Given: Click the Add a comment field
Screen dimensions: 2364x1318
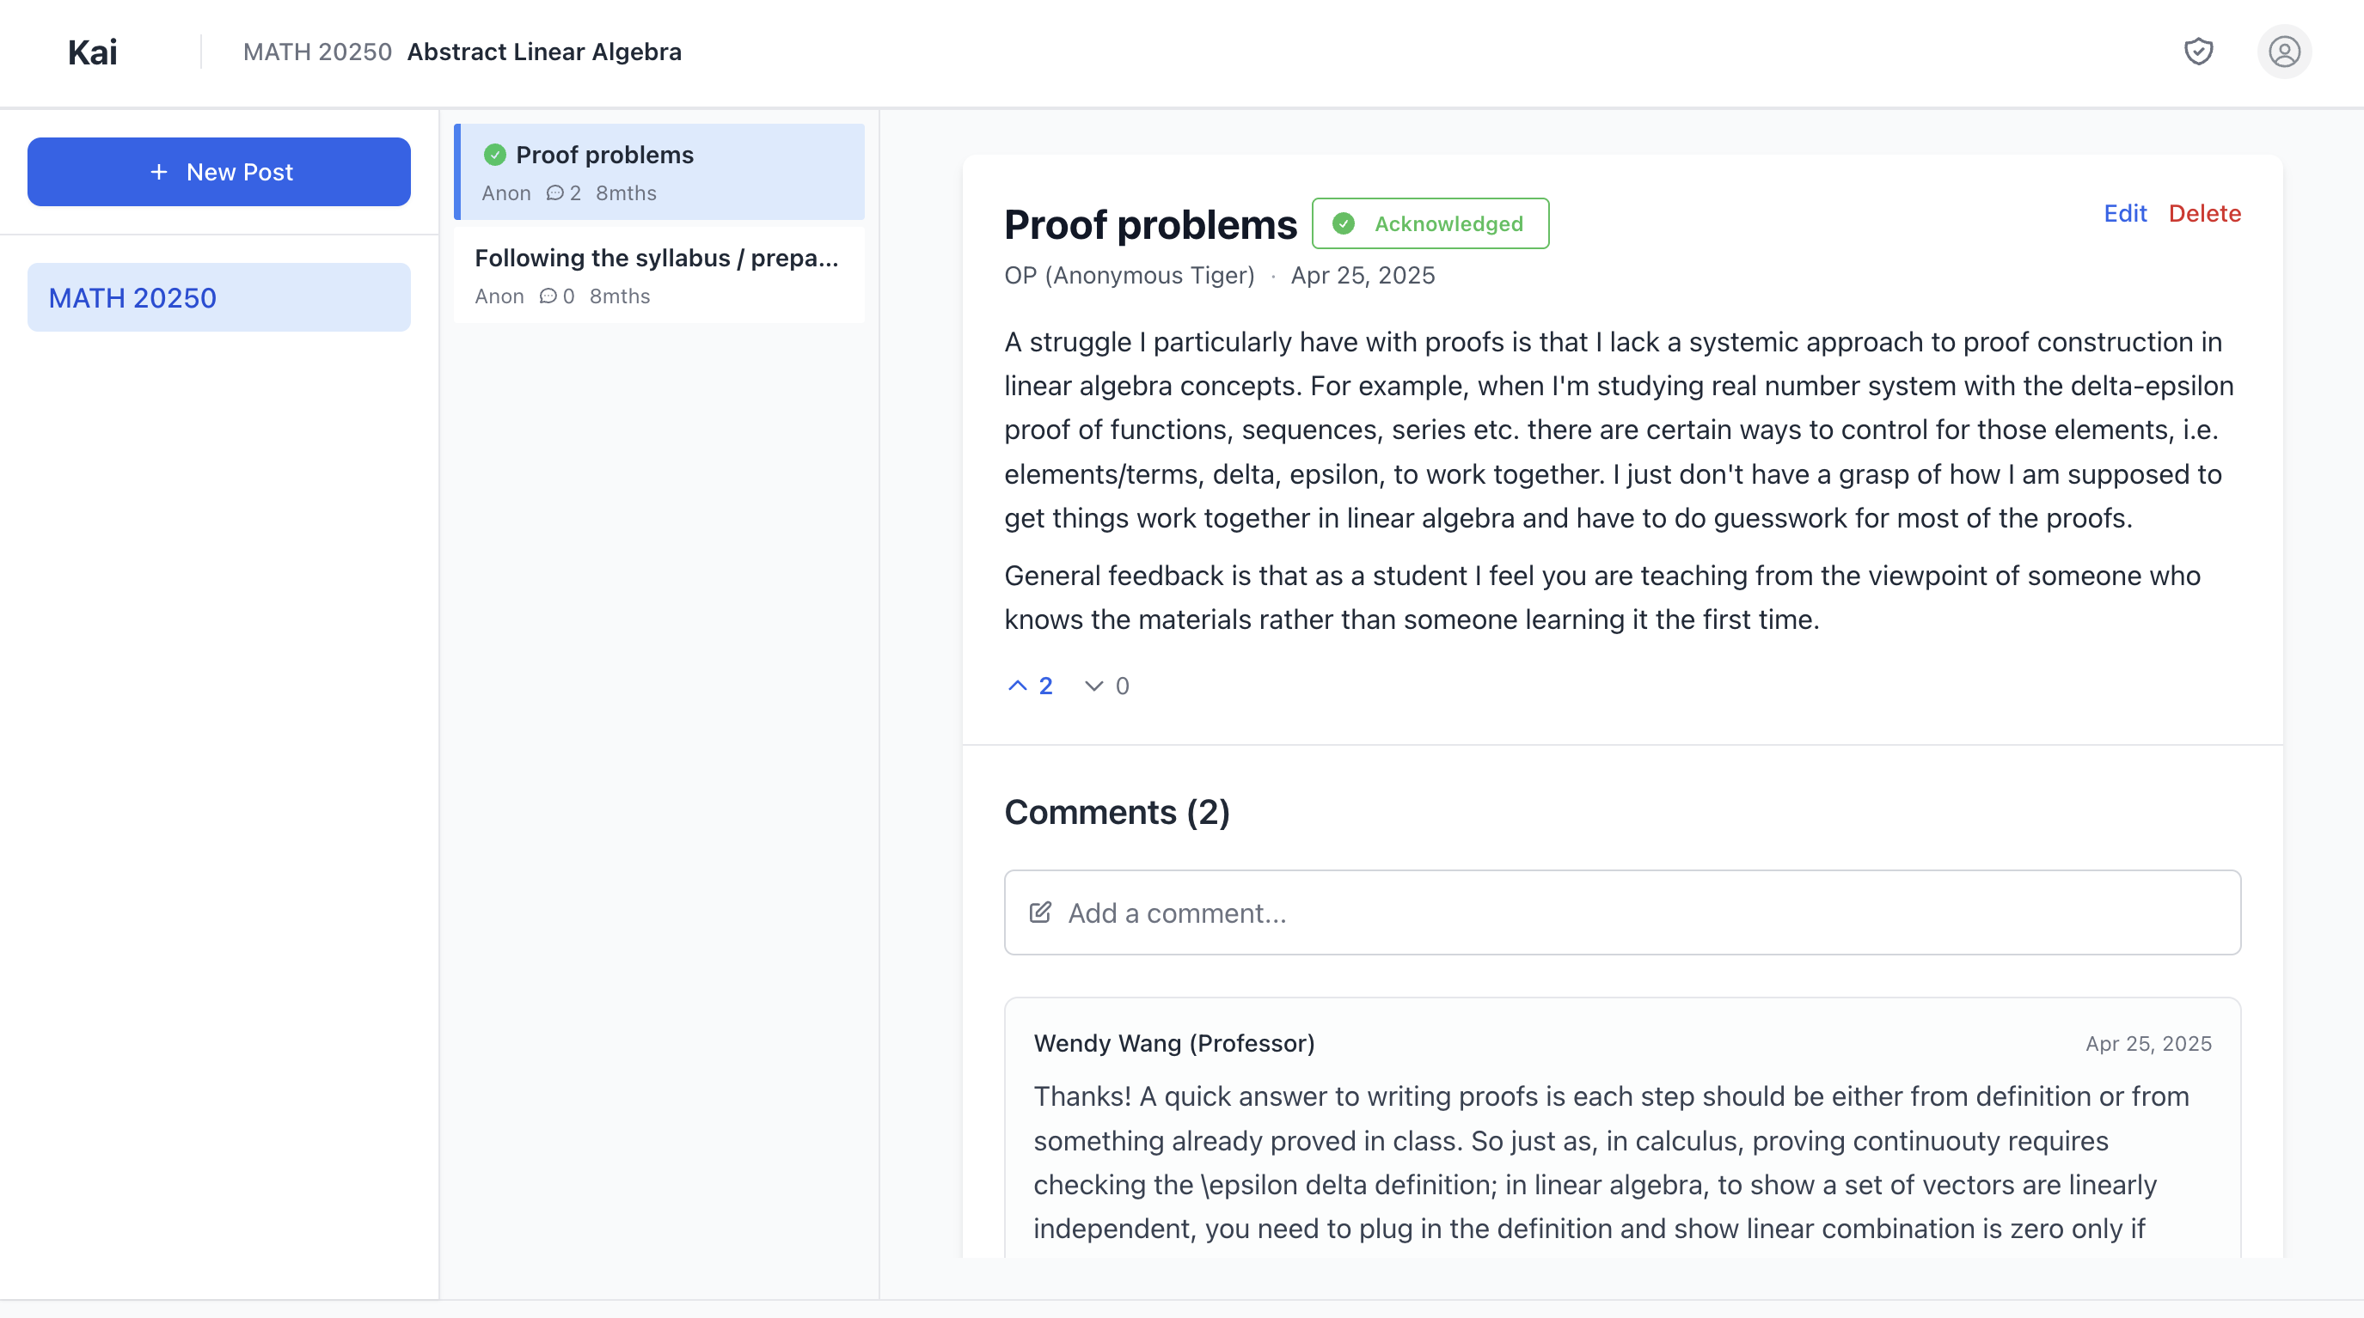Looking at the screenshot, I should pos(1621,912).
